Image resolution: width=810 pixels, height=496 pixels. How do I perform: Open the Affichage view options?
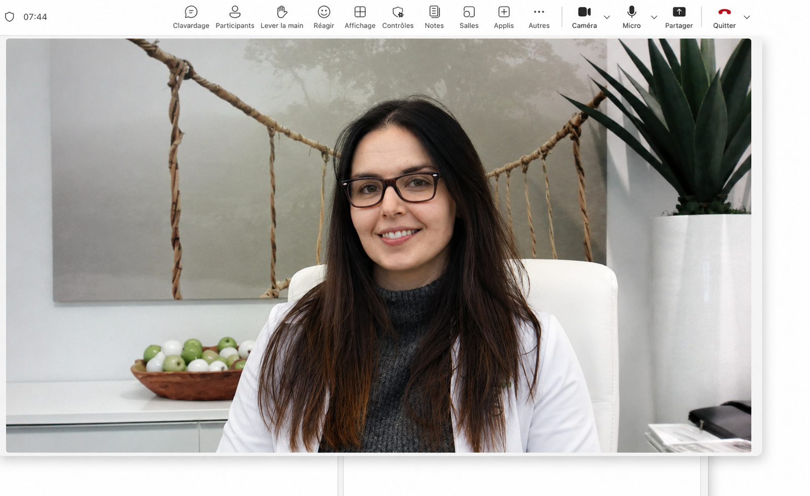(x=360, y=17)
